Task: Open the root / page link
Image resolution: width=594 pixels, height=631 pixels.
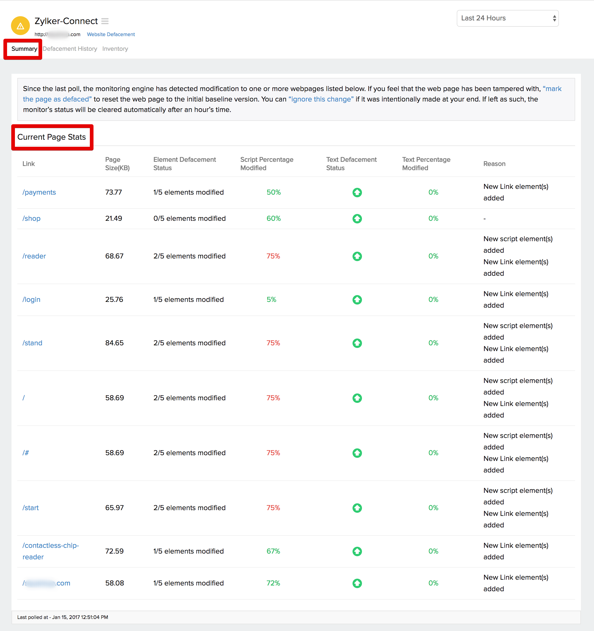Action: click(24, 398)
